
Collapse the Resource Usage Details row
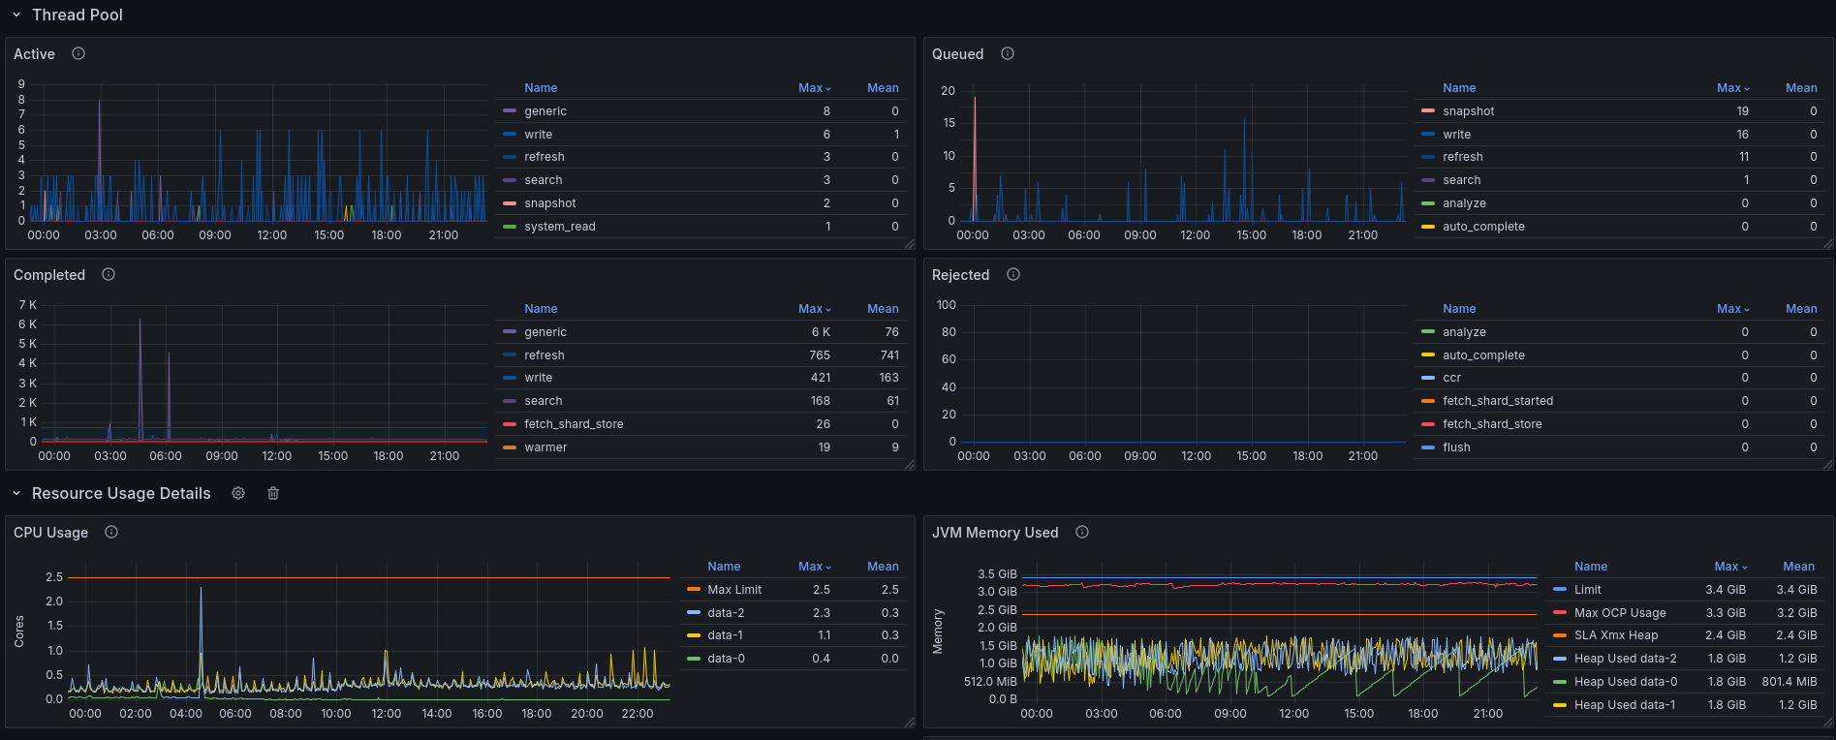16,493
